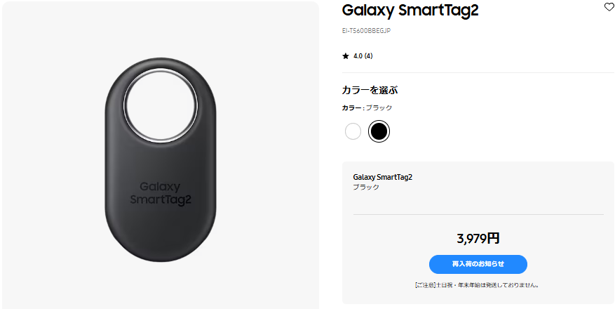Viewport: 615px width, 309px height.
Task: Click the divider below the star rating
Action: coord(478,72)
